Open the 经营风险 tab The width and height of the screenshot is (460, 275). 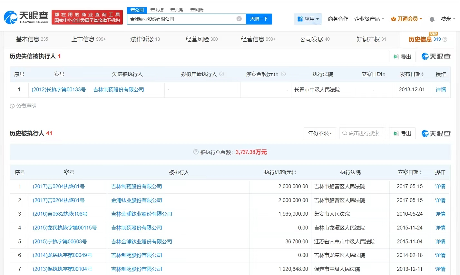202,39
